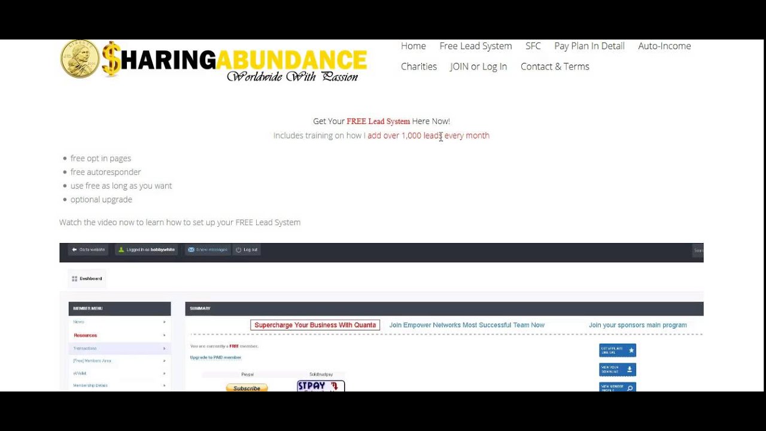766x431 pixels.
Task: Click the 'Worldwide With Passion' tagline
Action: click(x=293, y=76)
